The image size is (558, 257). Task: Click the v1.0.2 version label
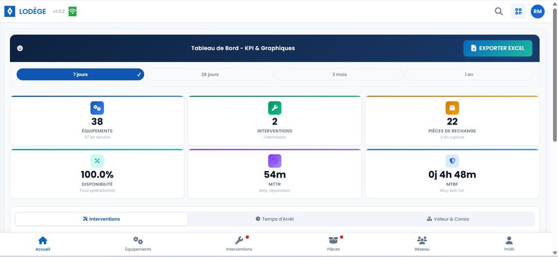point(59,12)
